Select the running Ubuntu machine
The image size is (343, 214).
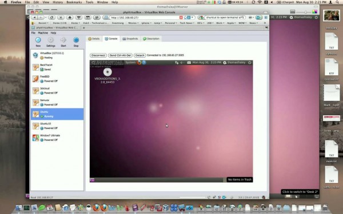pyautogui.click(x=57, y=114)
